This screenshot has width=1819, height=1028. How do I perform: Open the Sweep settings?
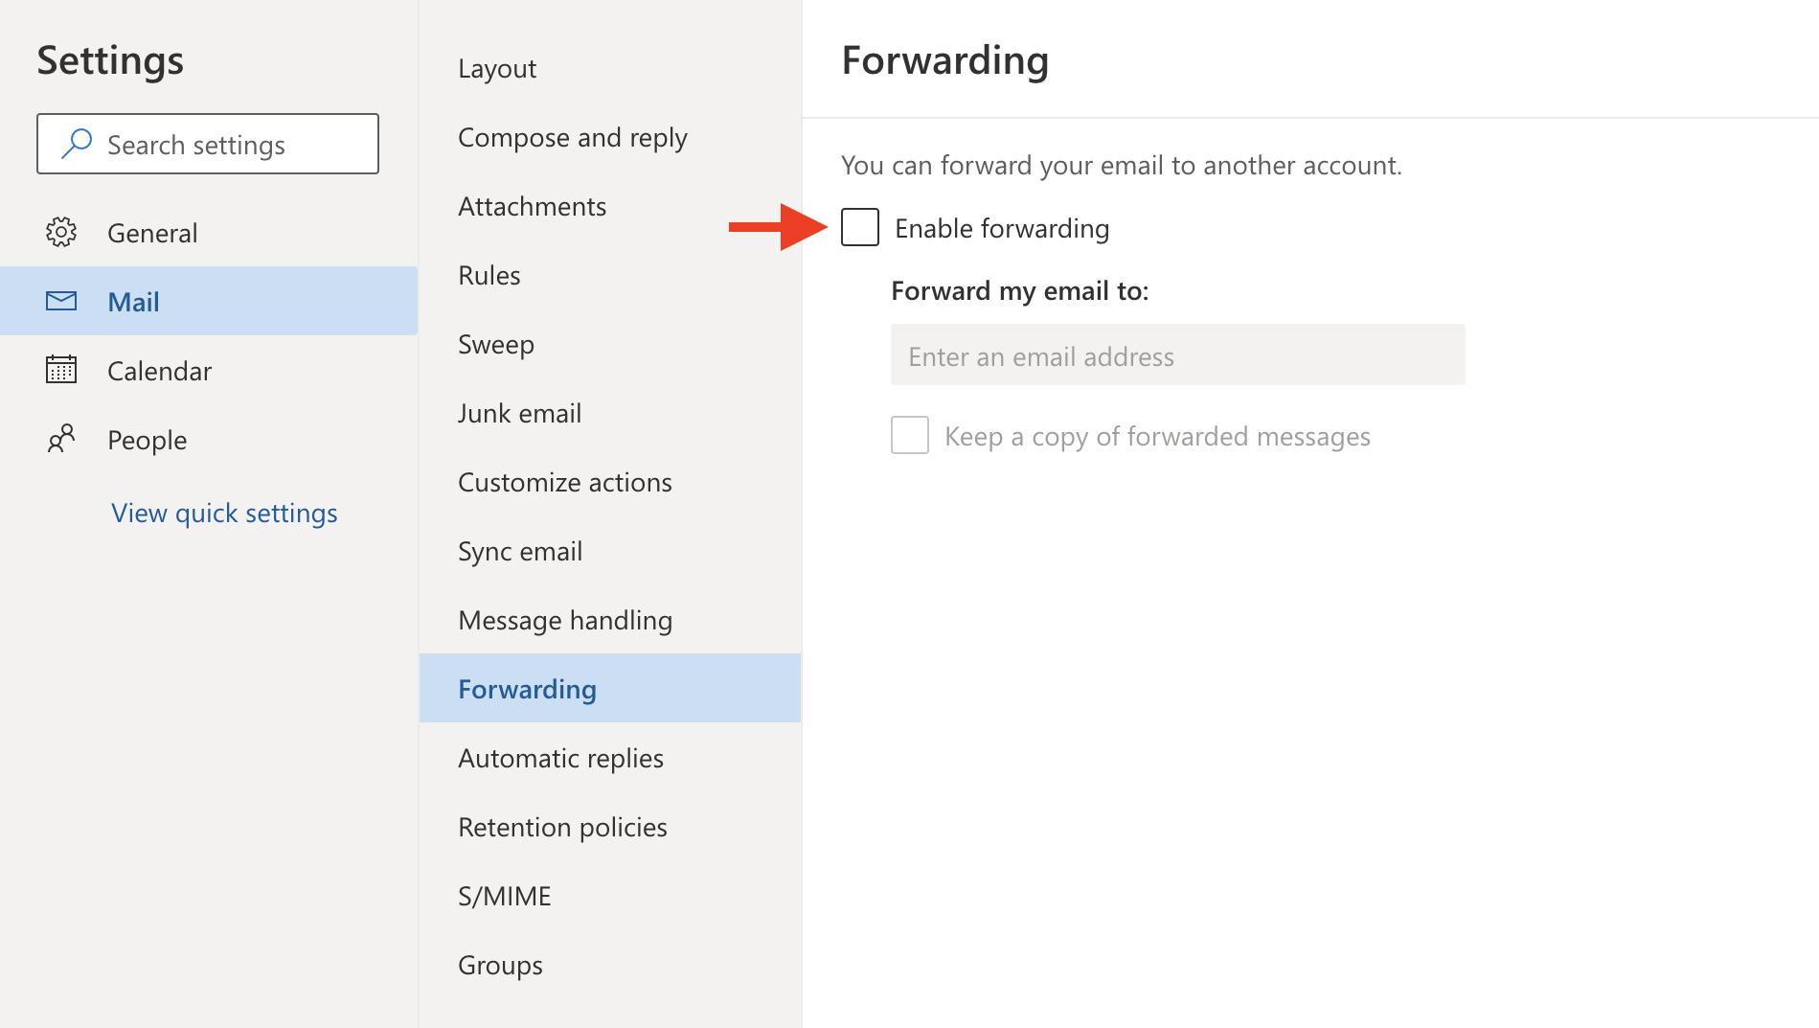610,344
